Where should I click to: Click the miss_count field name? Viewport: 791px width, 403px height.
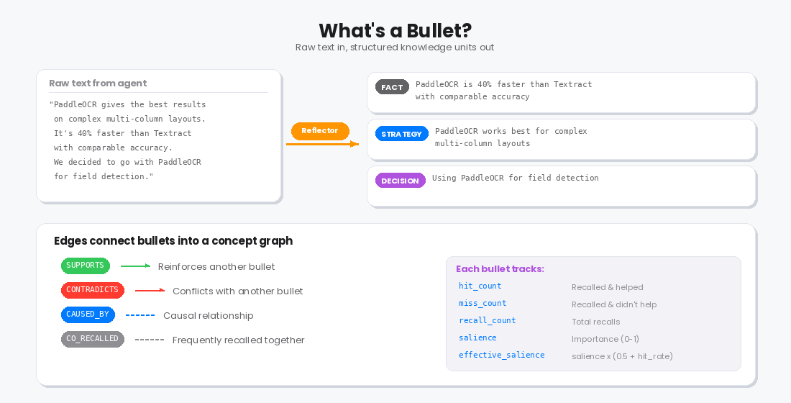coord(483,303)
